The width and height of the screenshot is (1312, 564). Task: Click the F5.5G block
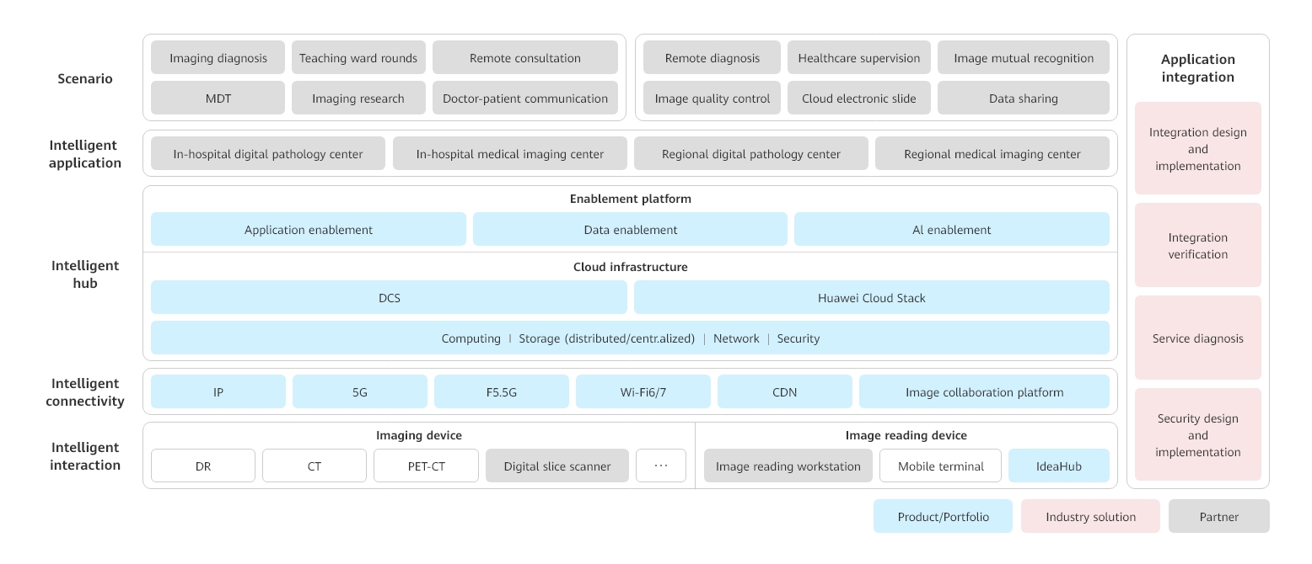[502, 391]
